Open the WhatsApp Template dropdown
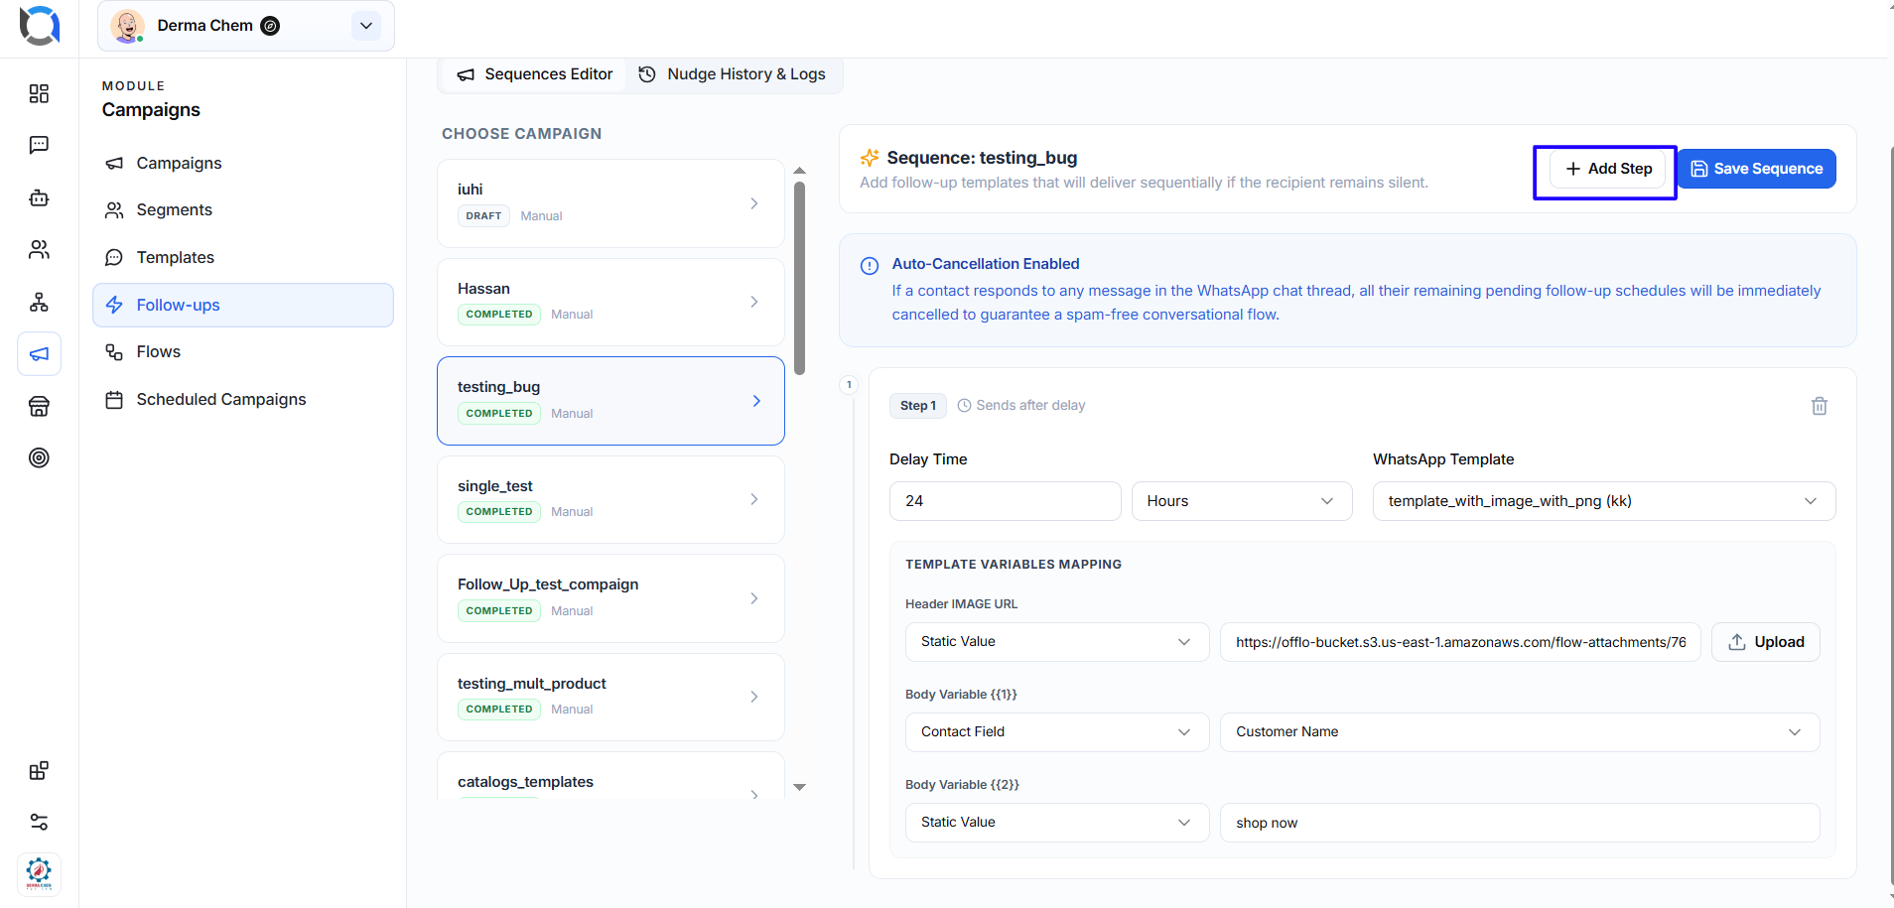Screen dimensions: 1894x908 pyautogui.click(x=1604, y=501)
